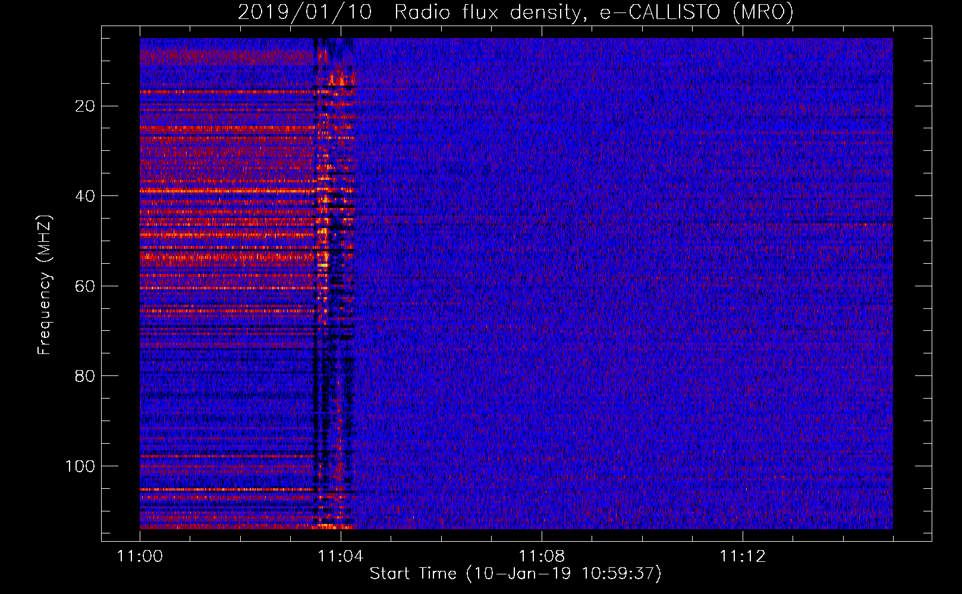Click the 100 frequency tick label
Screen dimensions: 962x594
pos(80,466)
